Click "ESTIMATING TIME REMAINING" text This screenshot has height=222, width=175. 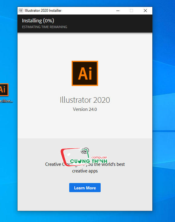click(x=44, y=27)
